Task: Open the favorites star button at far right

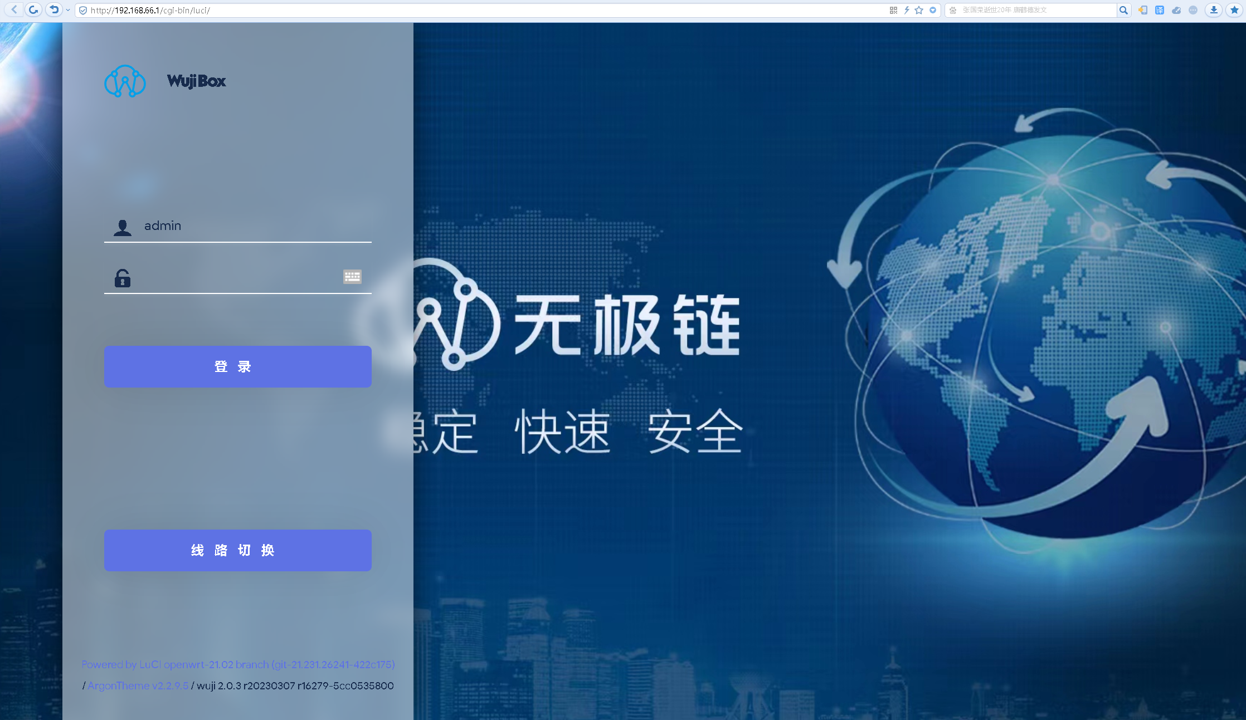Action: point(1234,10)
